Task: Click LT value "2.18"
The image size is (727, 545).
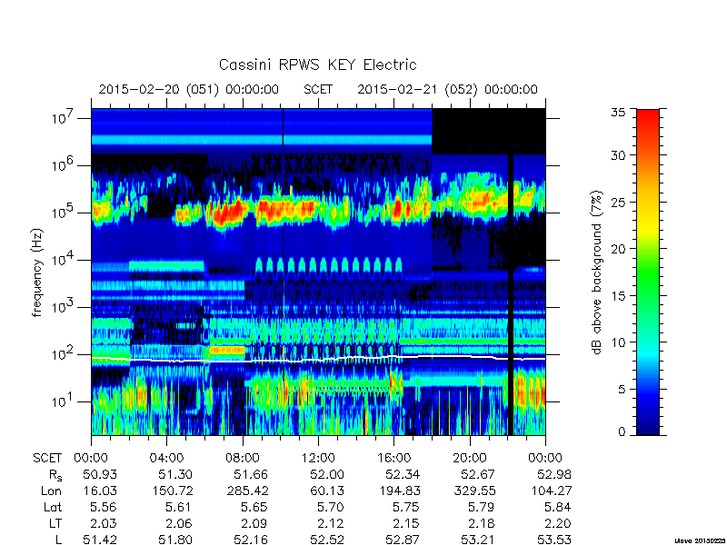Action: tap(482, 523)
